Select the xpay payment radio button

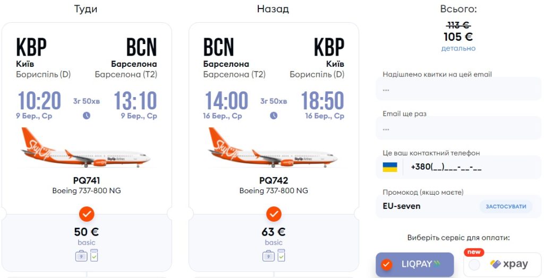(474, 265)
